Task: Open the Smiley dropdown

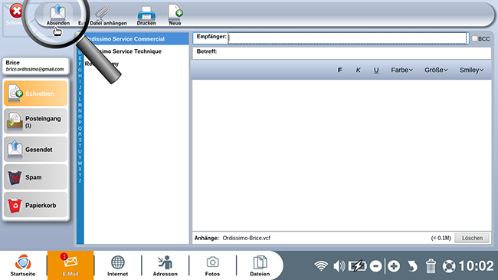Action: coord(471,70)
